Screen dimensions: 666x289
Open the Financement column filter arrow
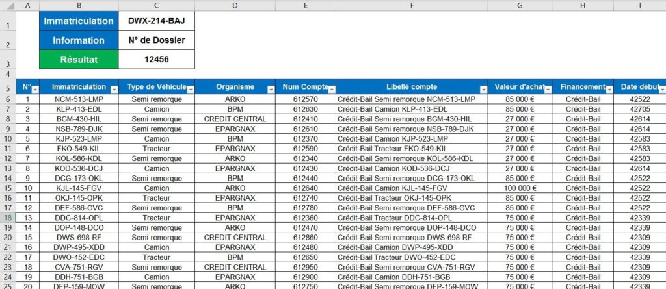click(609, 89)
